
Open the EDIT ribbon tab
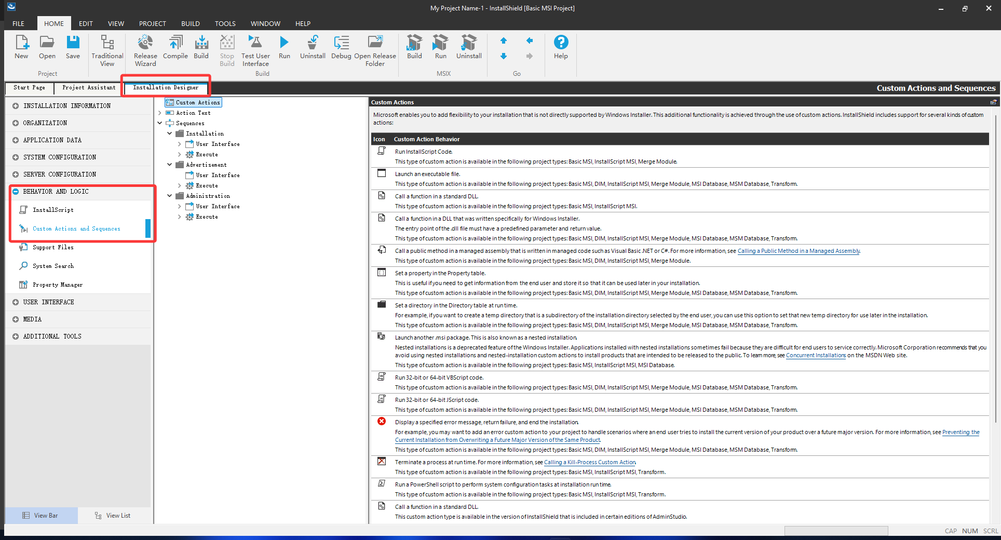click(x=86, y=23)
